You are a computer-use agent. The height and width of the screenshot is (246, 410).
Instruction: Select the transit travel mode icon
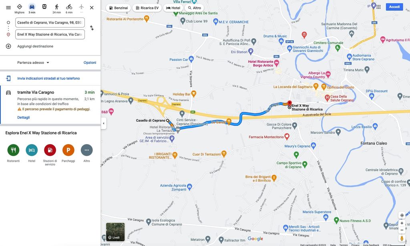click(x=44, y=7)
